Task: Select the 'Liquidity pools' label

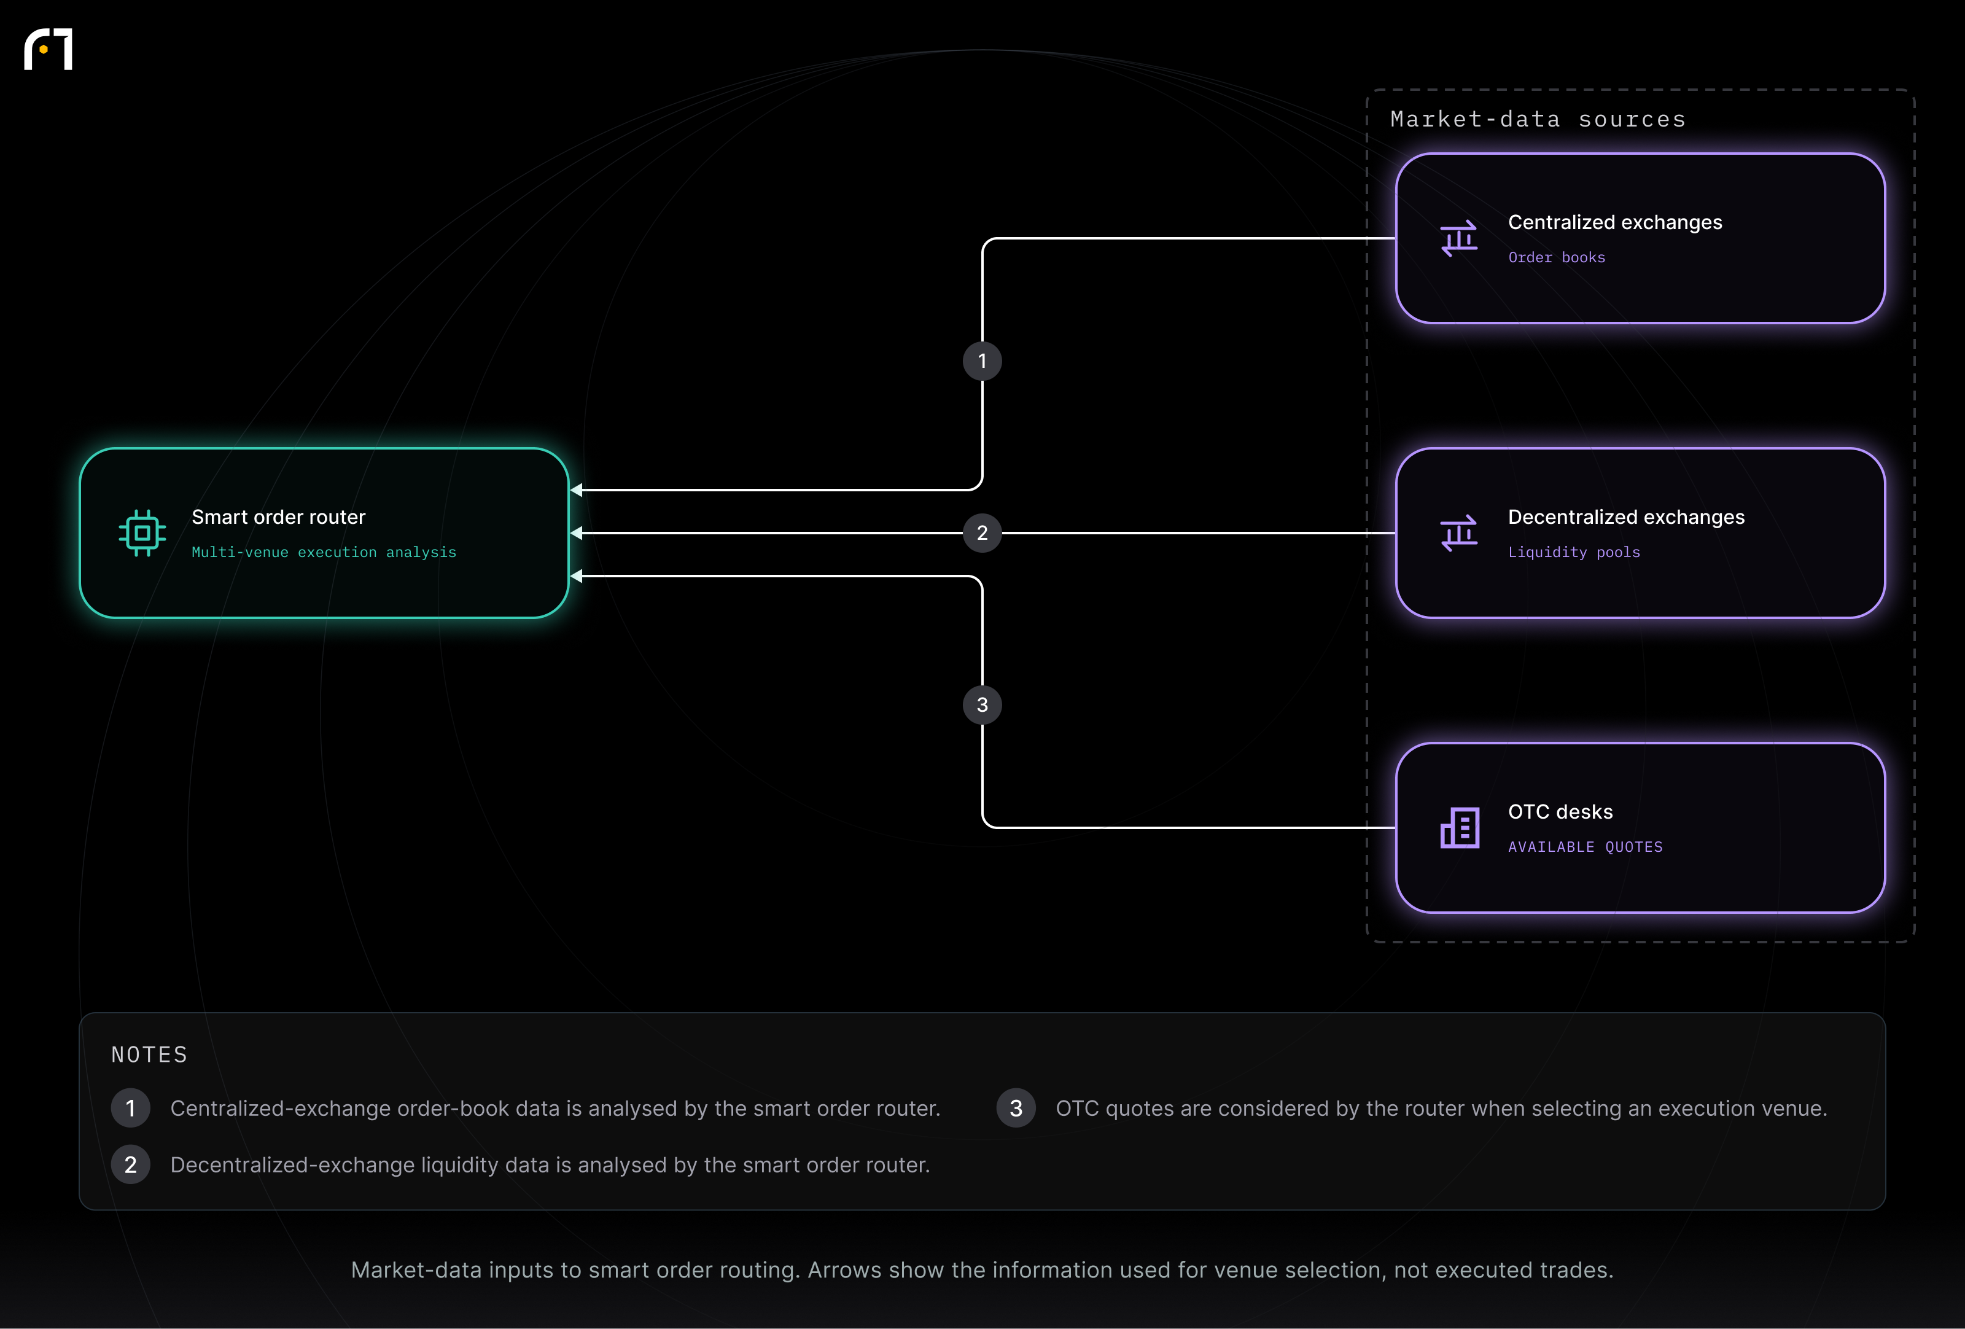Action: (1574, 552)
